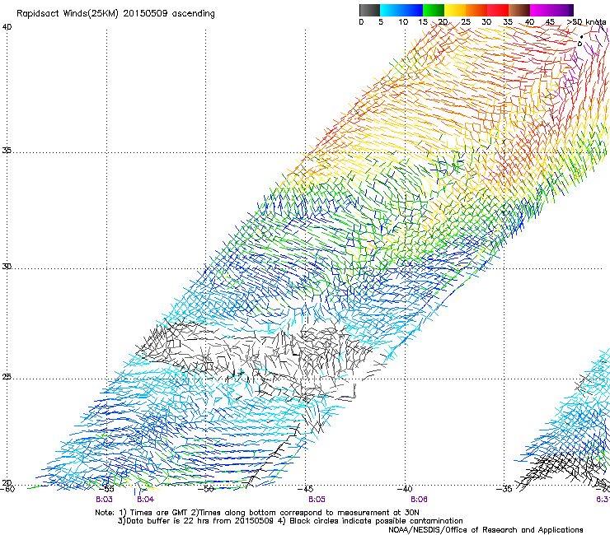Click the longitude axis label '-45'
610x535 pixels.
point(305,489)
